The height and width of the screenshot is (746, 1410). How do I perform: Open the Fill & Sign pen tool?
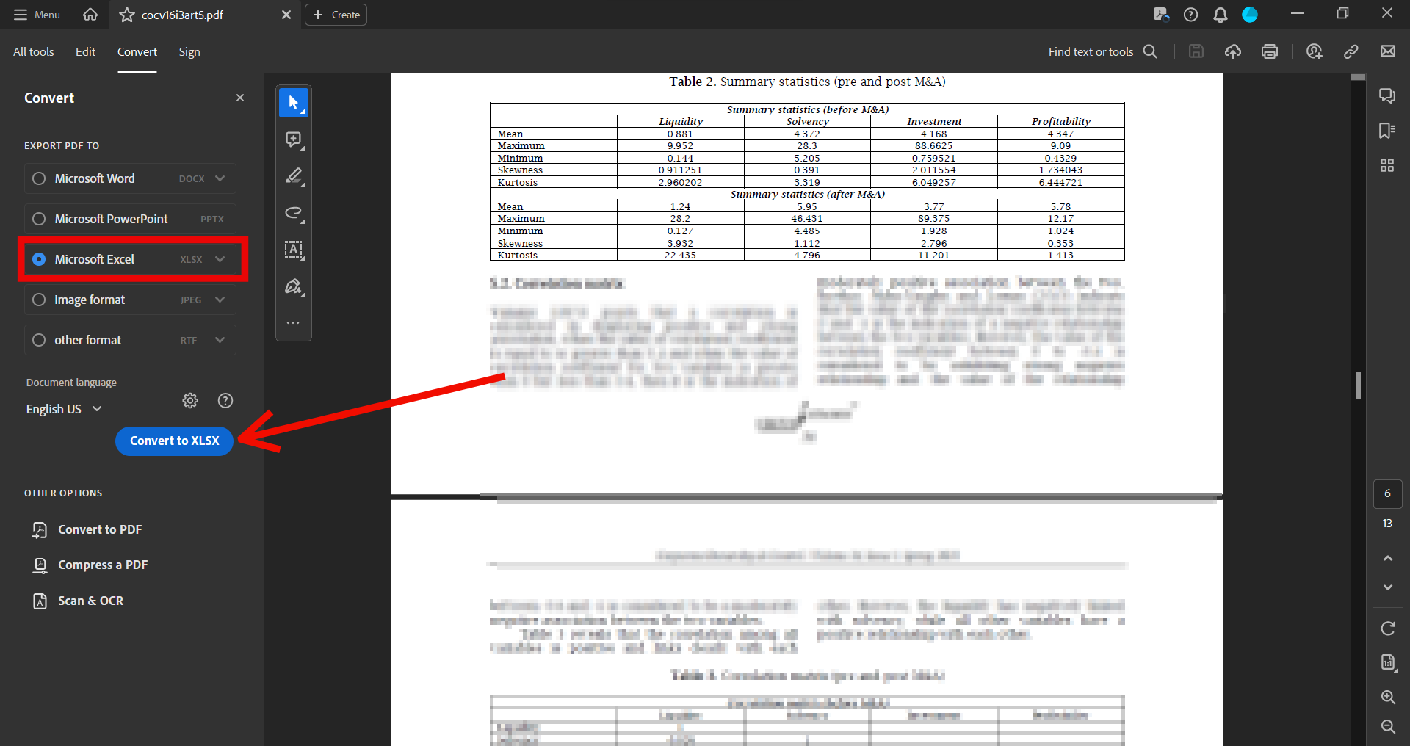pos(293,286)
